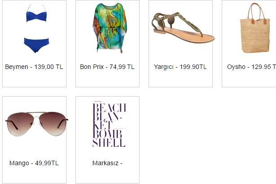The width and height of the screenshot is (276, 184).
Task: Click the Oysho brand name
Action: coord(236,67)
